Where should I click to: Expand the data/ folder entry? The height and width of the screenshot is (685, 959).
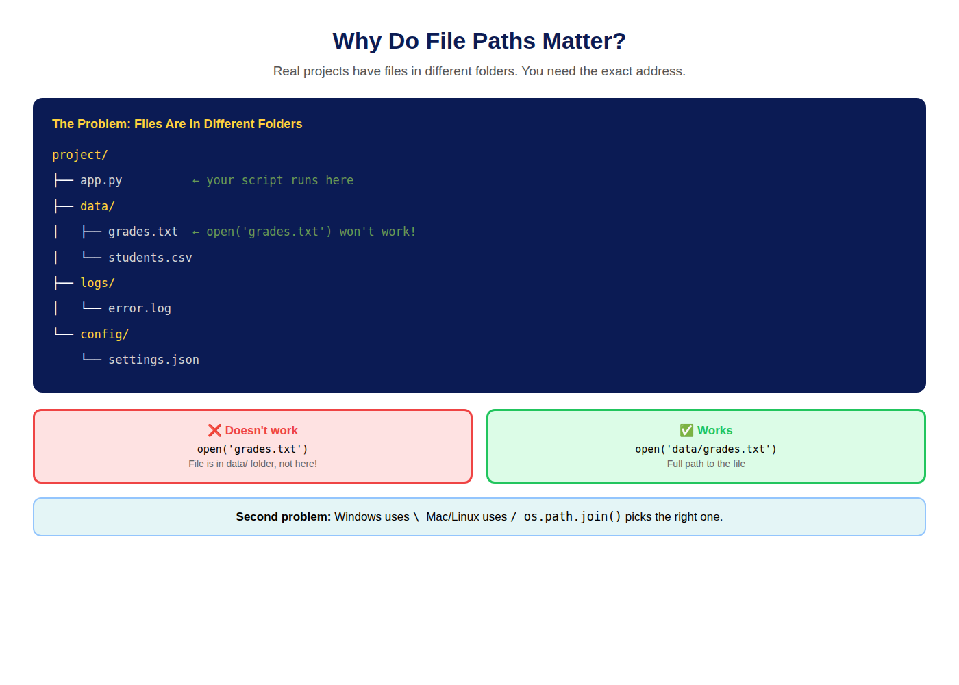pyautogui.click(x=97, y=206)
